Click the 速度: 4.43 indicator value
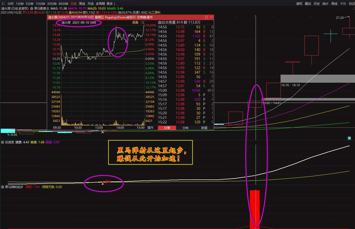Viewport: 355px width, 229px height. coord(22,142)
